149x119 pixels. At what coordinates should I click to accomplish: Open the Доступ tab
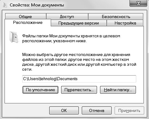[67, 17]
